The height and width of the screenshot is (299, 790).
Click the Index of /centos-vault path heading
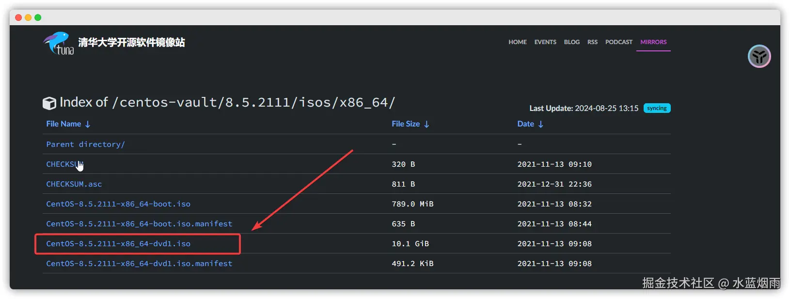point(227,102)
